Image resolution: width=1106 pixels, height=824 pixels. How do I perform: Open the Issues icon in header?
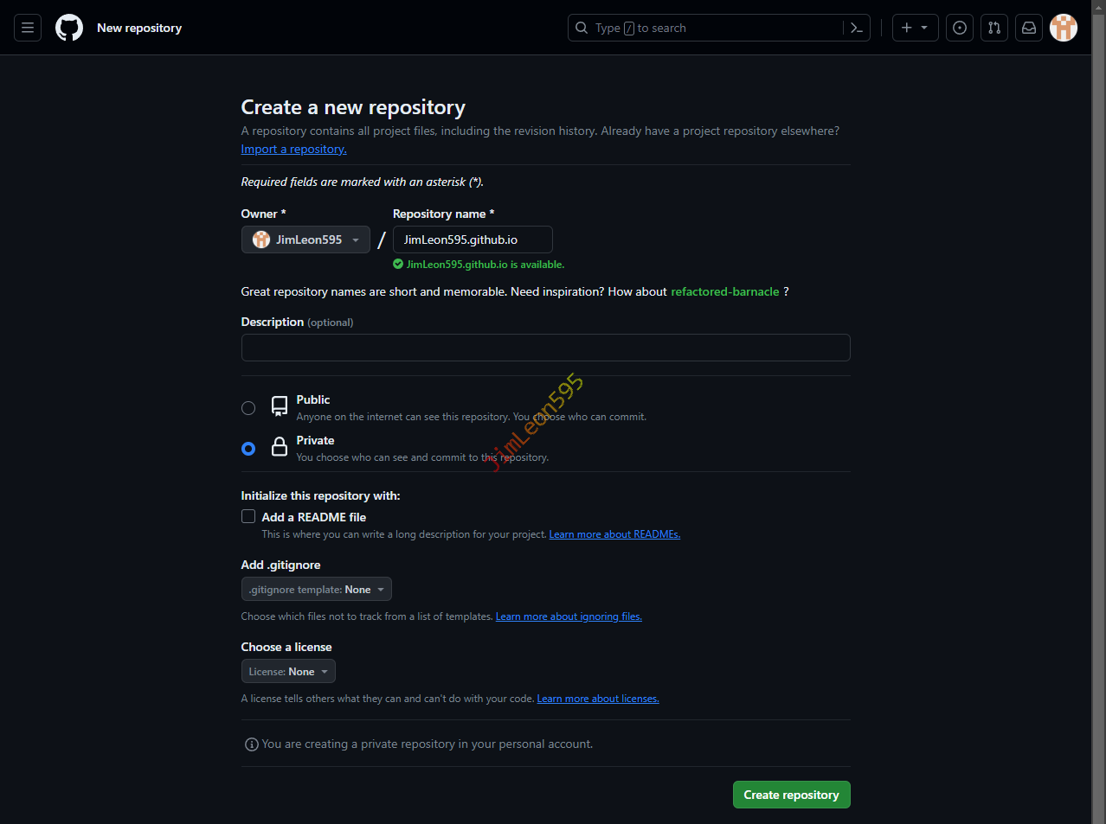tap(960, 28)
